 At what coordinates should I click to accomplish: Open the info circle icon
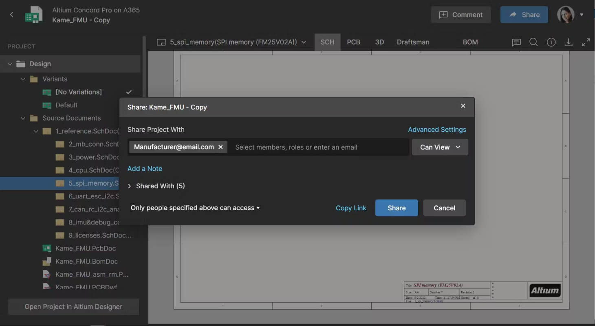coord(551,42)
